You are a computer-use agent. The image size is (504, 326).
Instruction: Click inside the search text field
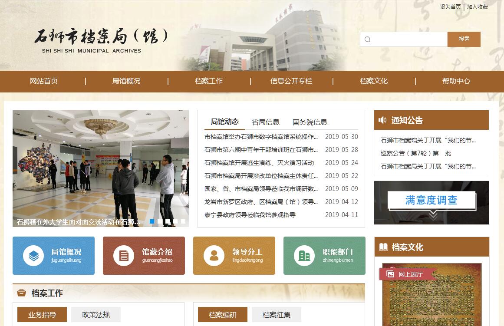click(408, 40)
